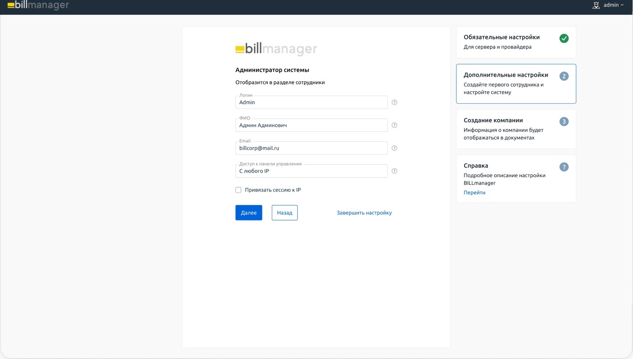Image resolution: width=633 pixels, height=359 pixels.
Task: Click the BILLmanager logo in top bar
Action: pyautogui.click(x=38, y=5)
